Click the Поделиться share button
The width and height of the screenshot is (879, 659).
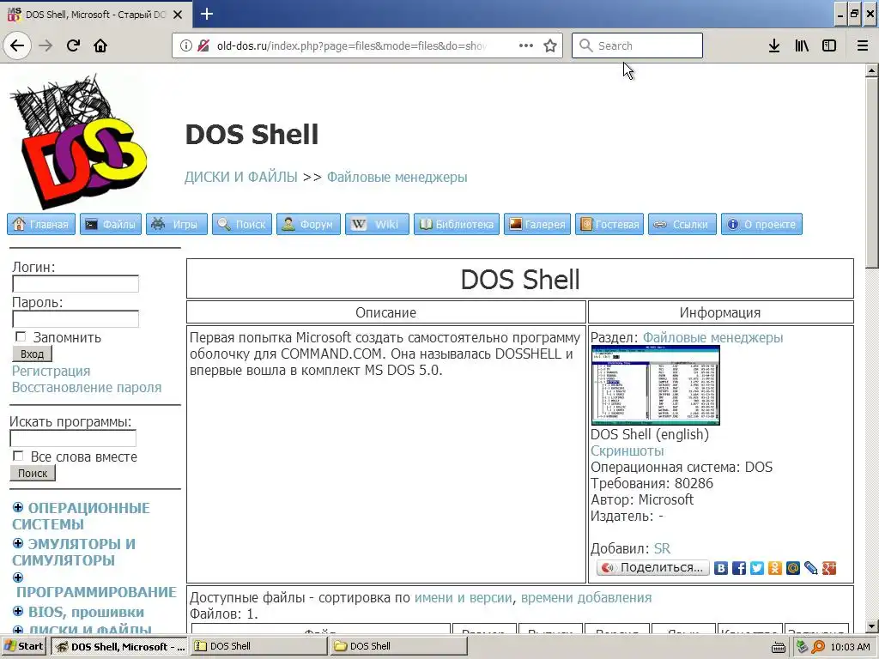point(653,568)
